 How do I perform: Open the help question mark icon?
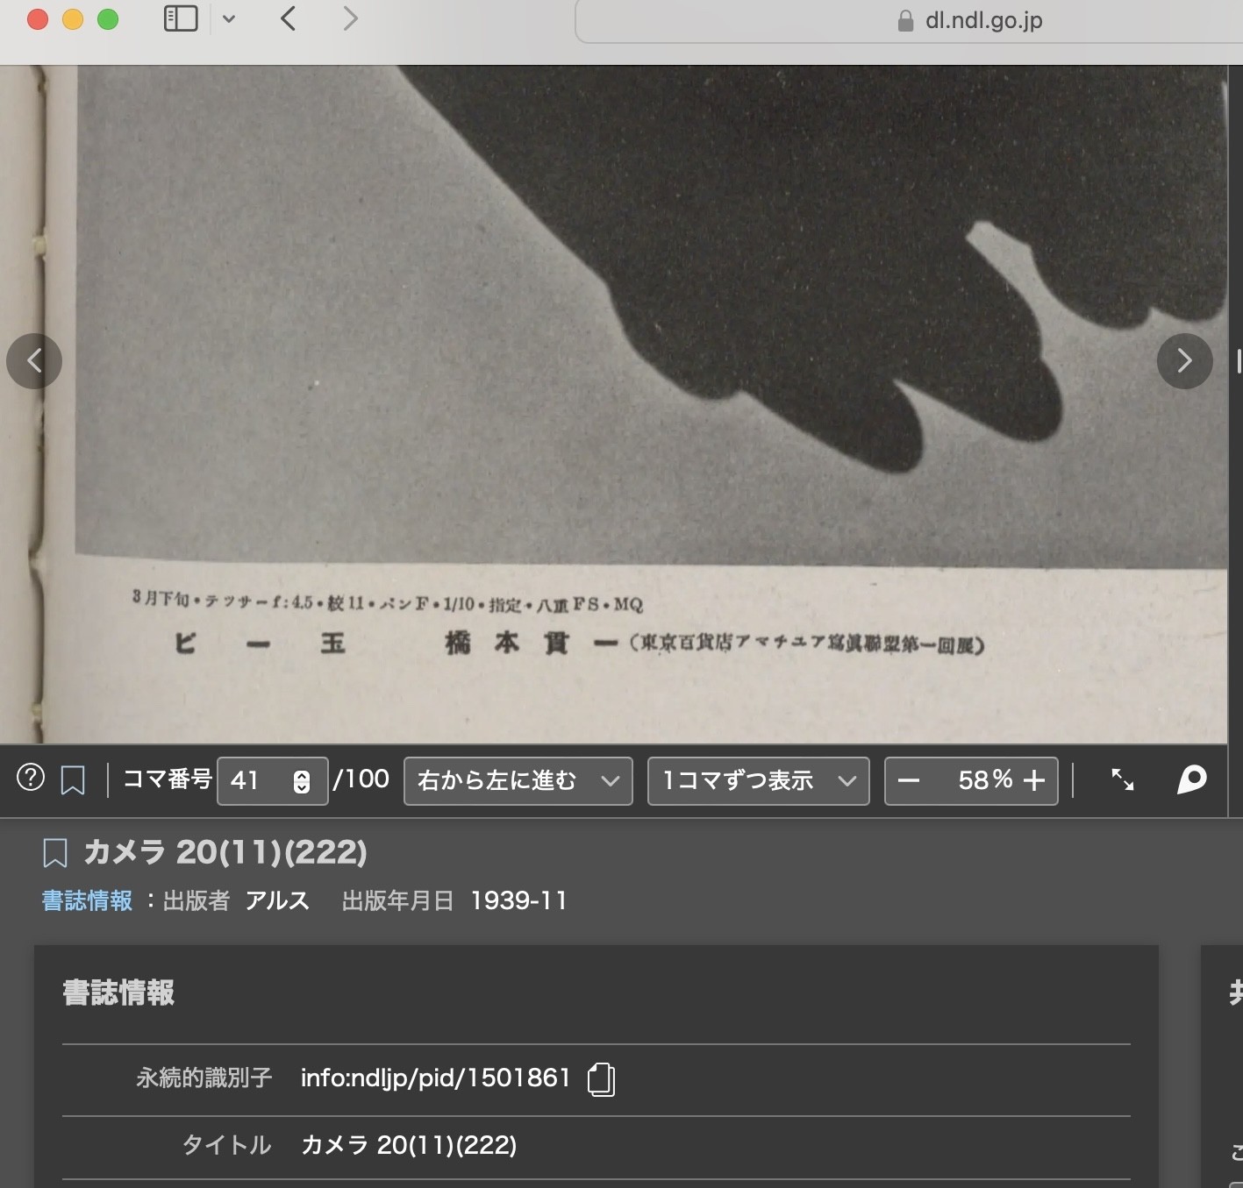(x=31, y=778)
